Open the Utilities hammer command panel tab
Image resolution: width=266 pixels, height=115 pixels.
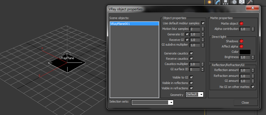click(250, 2)
